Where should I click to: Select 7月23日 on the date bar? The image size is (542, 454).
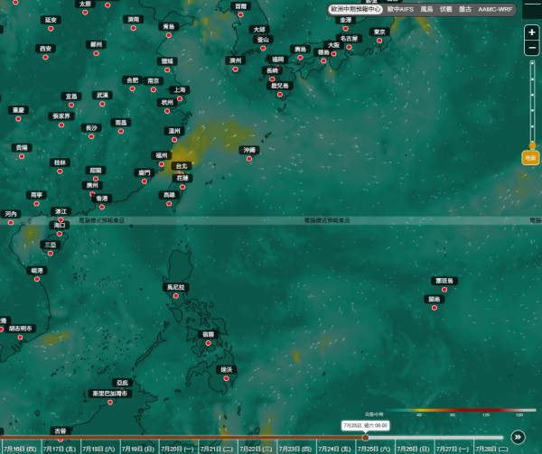pos(296,449)
